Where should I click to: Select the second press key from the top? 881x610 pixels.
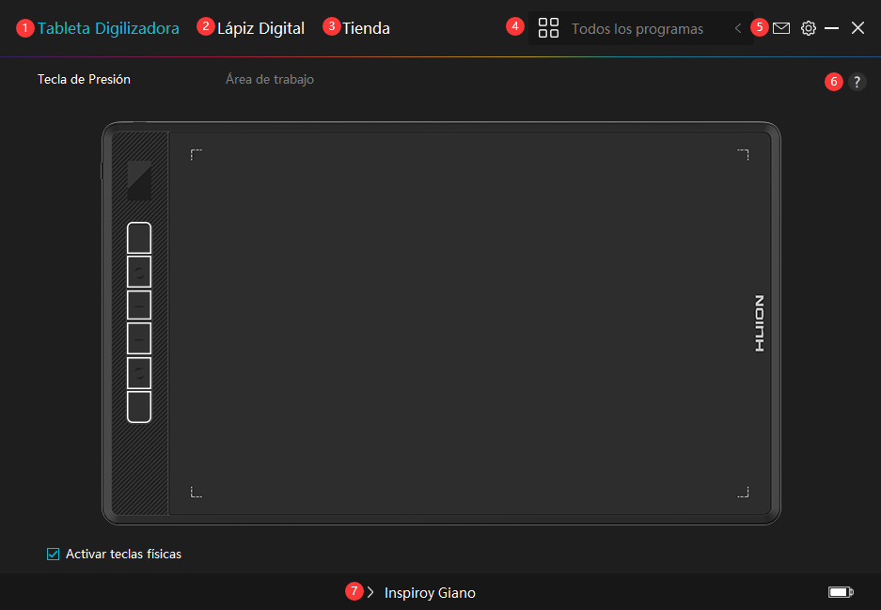pos(139,272)
